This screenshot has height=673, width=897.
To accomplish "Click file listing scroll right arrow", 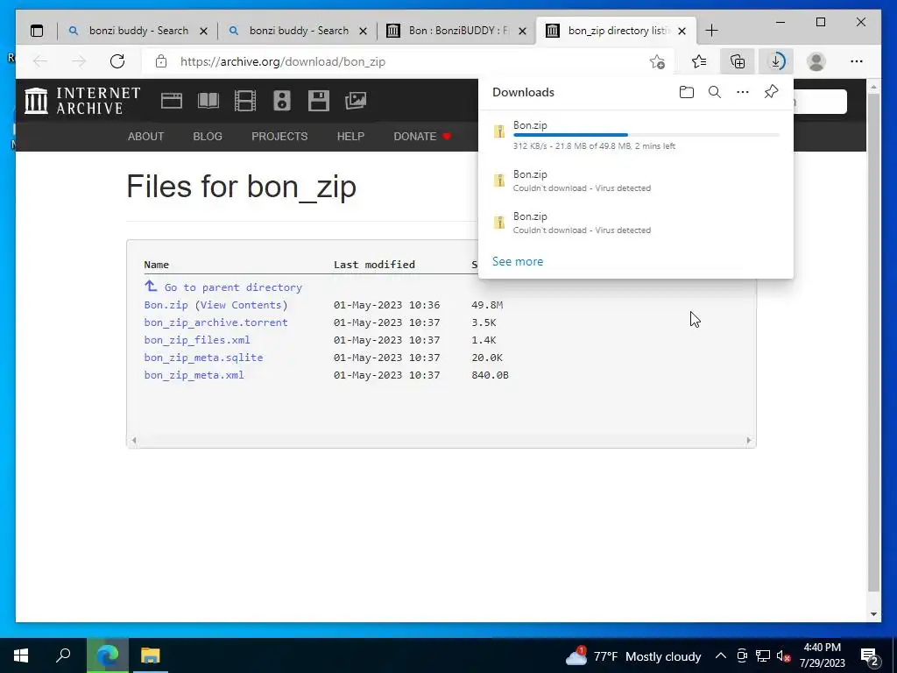I will pos(749,441).
